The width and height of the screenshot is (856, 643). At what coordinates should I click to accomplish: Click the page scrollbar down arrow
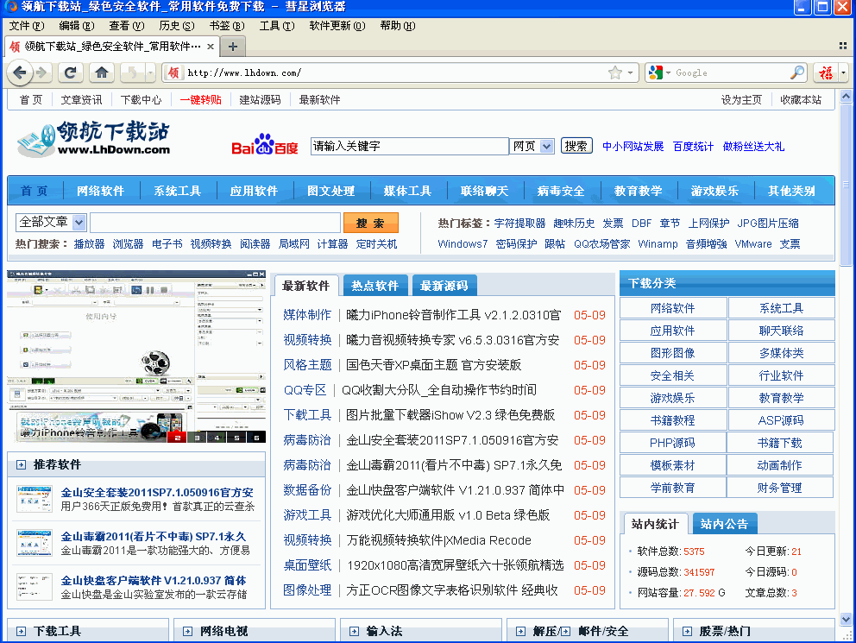846,619
